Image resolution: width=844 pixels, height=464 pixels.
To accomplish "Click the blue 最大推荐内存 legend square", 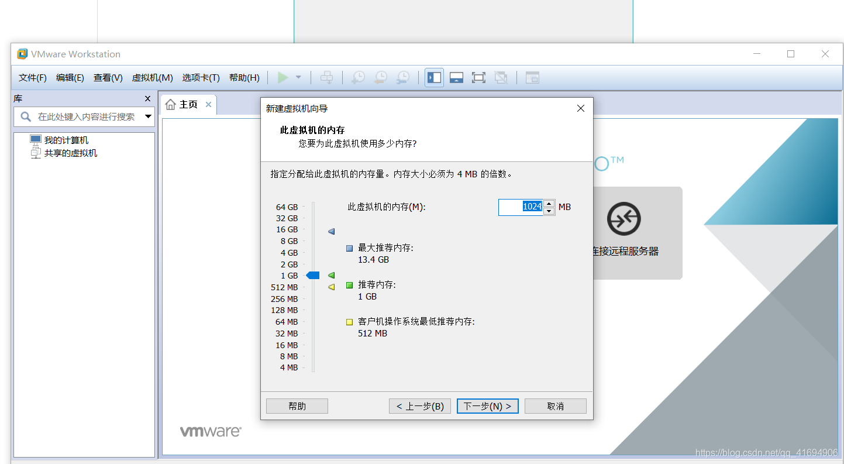I will click(x=350, y=248).
